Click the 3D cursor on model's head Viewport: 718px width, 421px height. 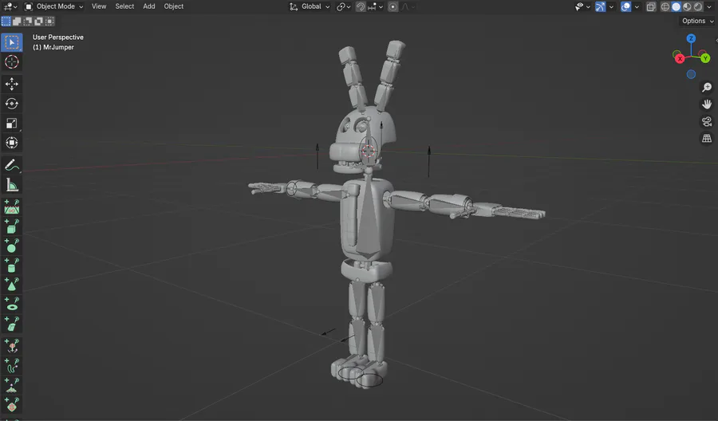[x=368, y=151]
